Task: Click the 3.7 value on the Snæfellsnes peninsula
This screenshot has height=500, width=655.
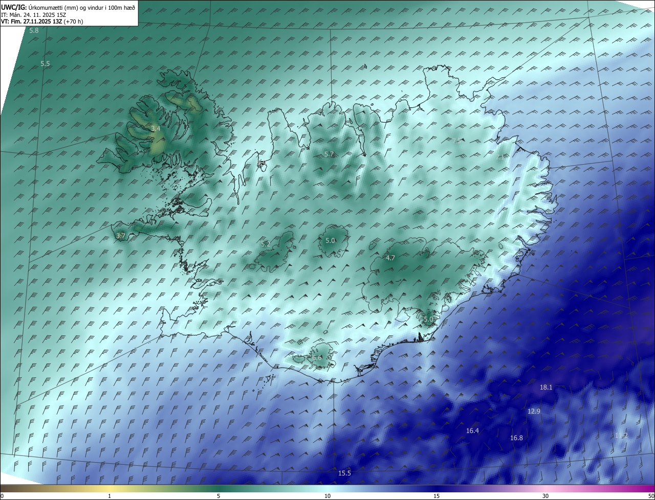Action: (x=120, y=236)
